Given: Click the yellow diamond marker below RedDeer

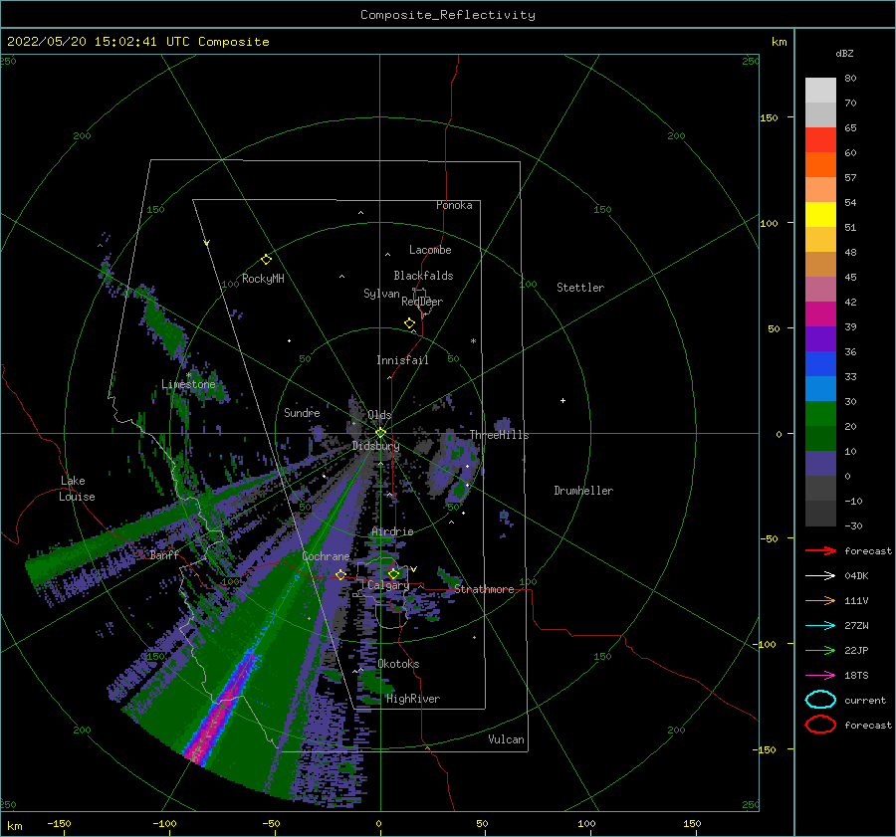Looking at the screenshot, I should point(409,323).
